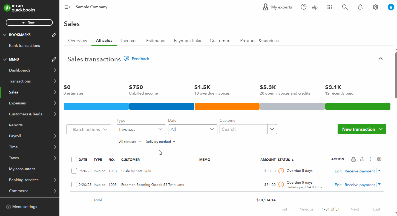Screen dimensions: 397x216
Task: Switch to the Overview tab
Action: tap(78, 41)
